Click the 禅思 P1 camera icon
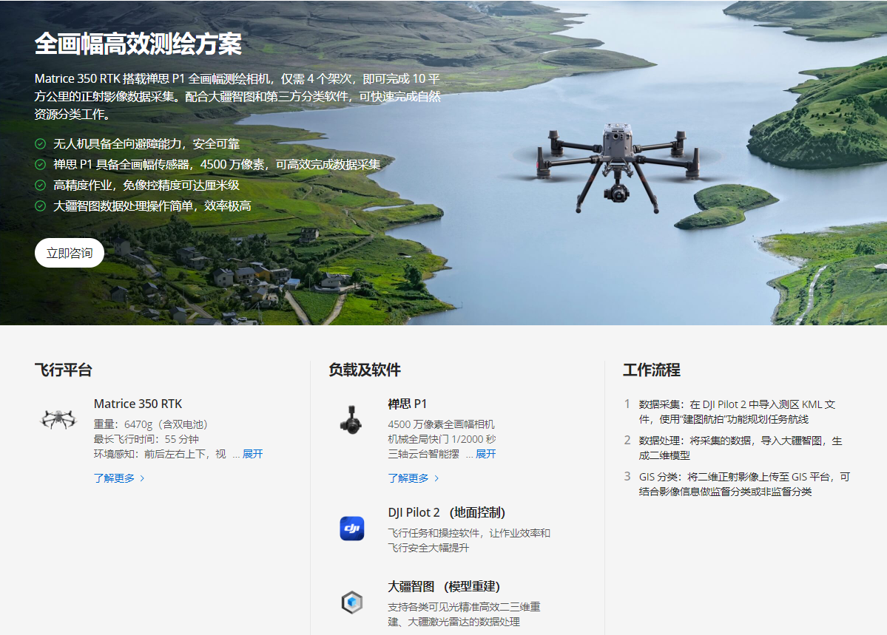Image resolution: width=887 pixels, height=635 pixels. [351, 419]
